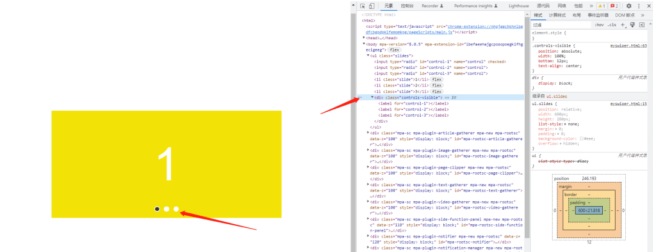Select the 计算样式 sidebar tab
The height and width of the screenshot is (252, 653).
(x=557, y=16)
